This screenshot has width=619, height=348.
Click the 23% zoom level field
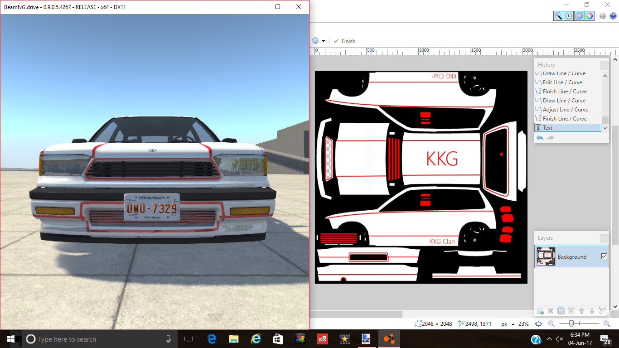(523, 324)
